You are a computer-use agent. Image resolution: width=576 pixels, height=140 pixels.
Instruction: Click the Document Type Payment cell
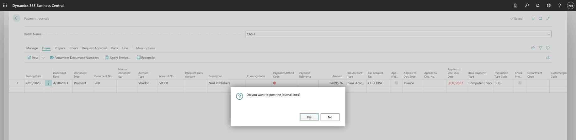click(83, 83)
